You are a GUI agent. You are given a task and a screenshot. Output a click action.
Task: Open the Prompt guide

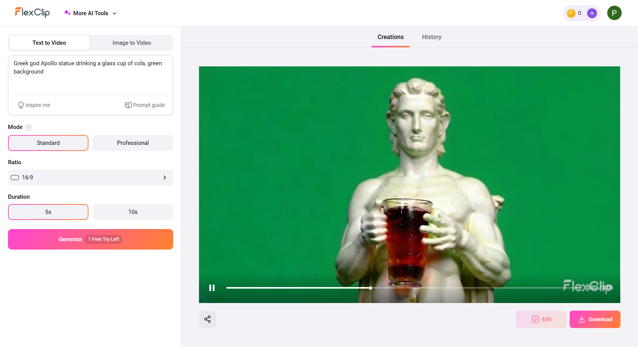(145, 105)
